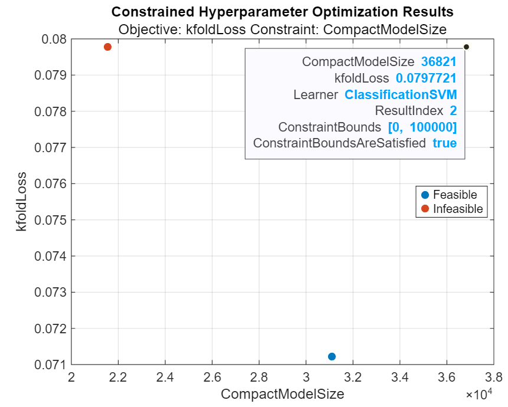Image resolution: width=508 pixels, height=407 pixels.
Task: Click the ResultIndex row in data tip
Action: (415, 110)
